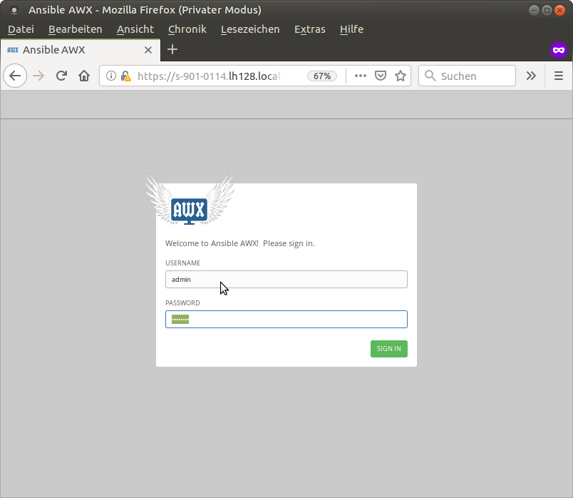
Task: Minimize the Firefox window
Action: point(534,10)
